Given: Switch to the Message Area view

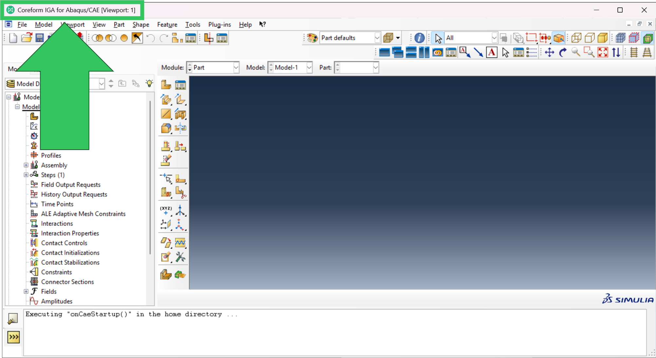Looking at the screenshot, I should click(13, 318).
